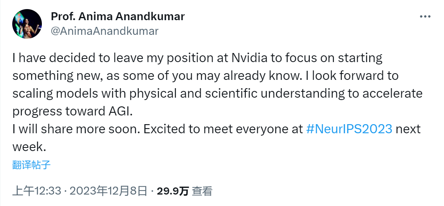Click "progress toward" in the post body

pyautogui.click(x=55, y=111)
